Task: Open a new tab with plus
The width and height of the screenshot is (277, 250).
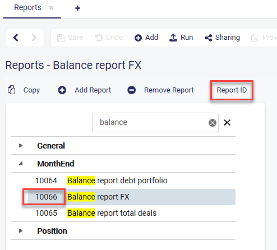Action: (x=77, y=8)
